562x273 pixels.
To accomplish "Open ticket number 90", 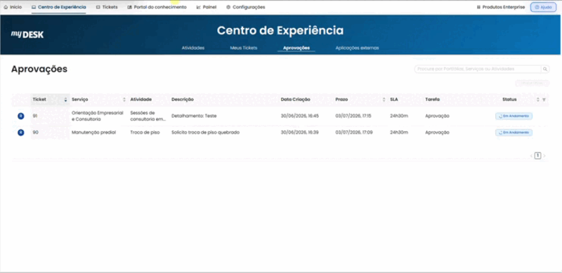I will [x=35, y=133].
